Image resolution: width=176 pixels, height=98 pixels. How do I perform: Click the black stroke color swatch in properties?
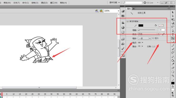click(x=141, y=26)
